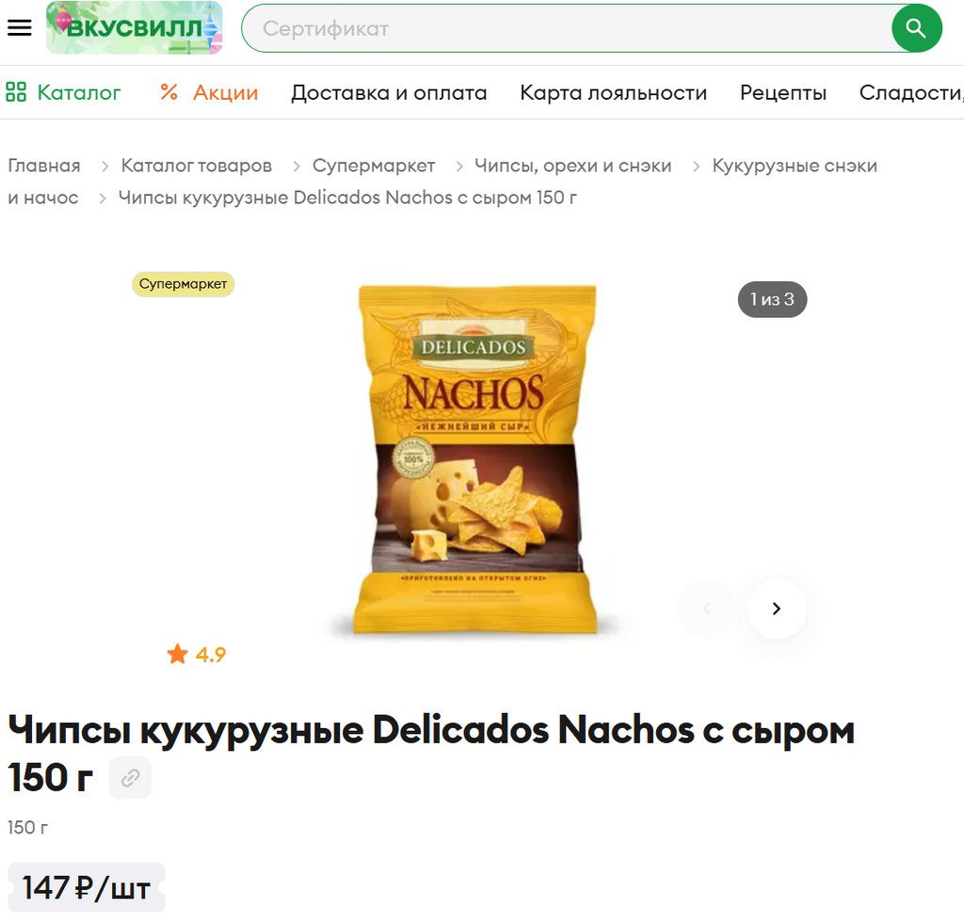Open Супермаркет breadcrumb link
The width and height of the screenshot is (964, 922).
374,166
